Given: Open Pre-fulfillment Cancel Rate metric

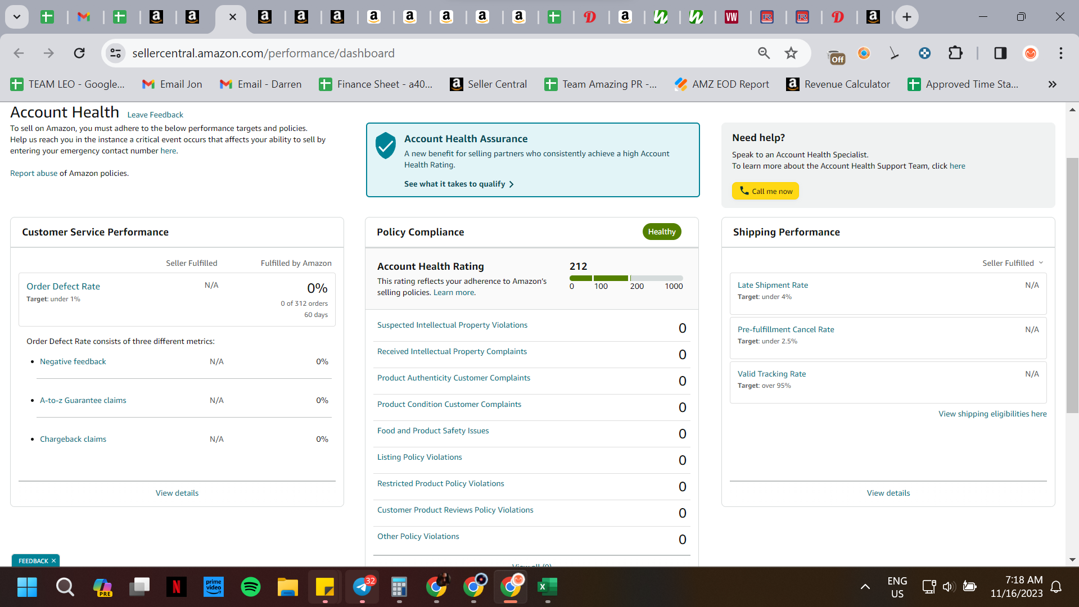Looking at the screenshot, I should coord(786,329).
